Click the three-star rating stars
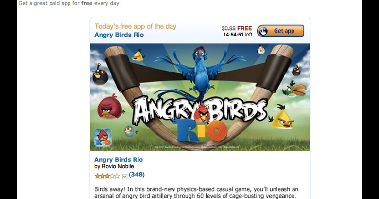379x199 pixels. pyautogui.click(x=107, y=176)
